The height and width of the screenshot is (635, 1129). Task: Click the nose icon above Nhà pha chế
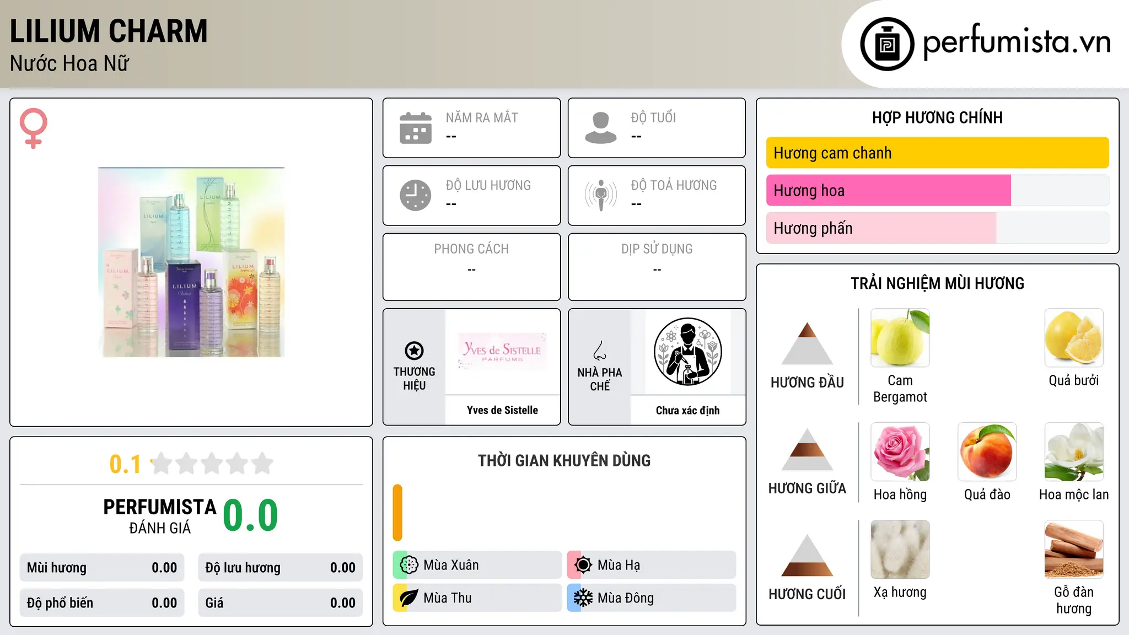coord(600,351)
